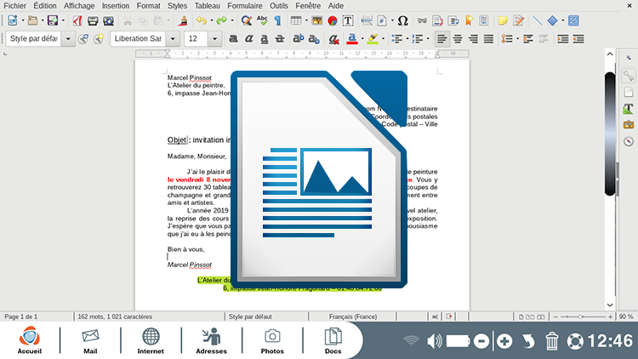
Task: Redo with the green arrow
Action: 221,20
